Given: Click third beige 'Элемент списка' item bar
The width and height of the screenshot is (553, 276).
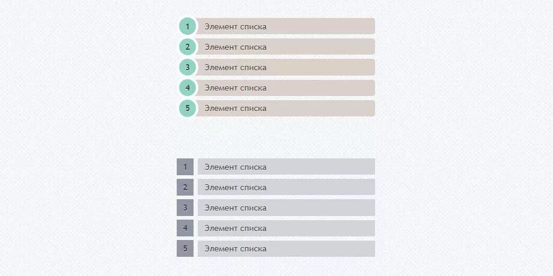Looking at the screenshot, I should [x=286, y=67].
